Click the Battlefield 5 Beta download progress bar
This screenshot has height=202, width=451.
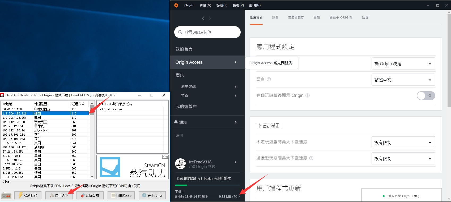(x=207, y=185)
